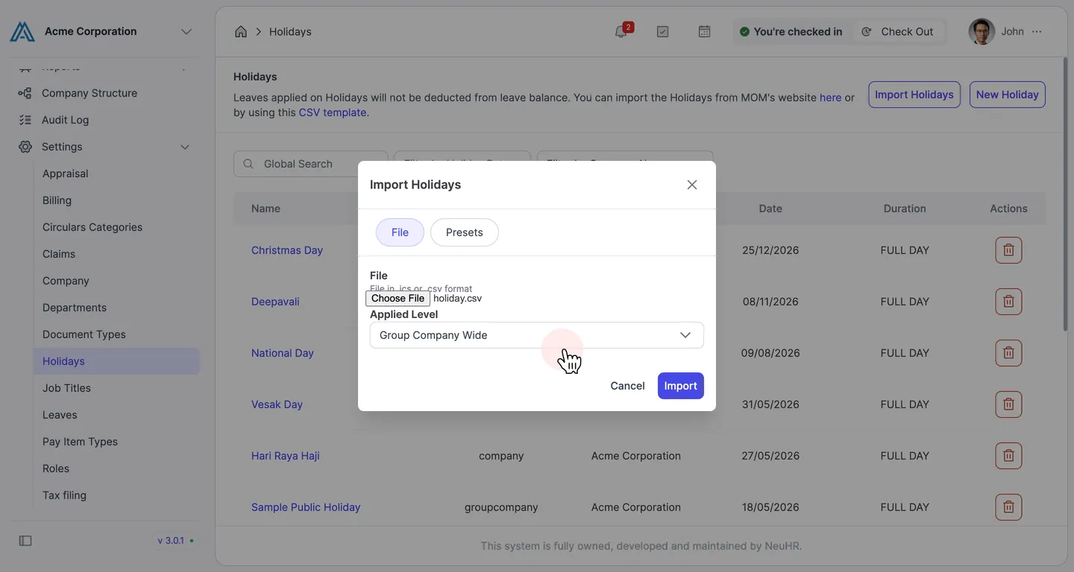Click the search magnifier icon

[248, 164]
